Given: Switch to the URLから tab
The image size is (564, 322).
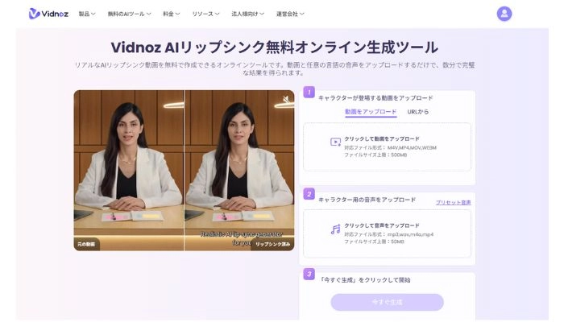Looking at the screenshot, I should [417, 112].
